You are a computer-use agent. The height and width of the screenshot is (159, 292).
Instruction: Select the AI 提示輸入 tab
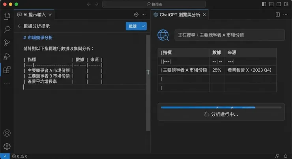(x=34, y=15)
